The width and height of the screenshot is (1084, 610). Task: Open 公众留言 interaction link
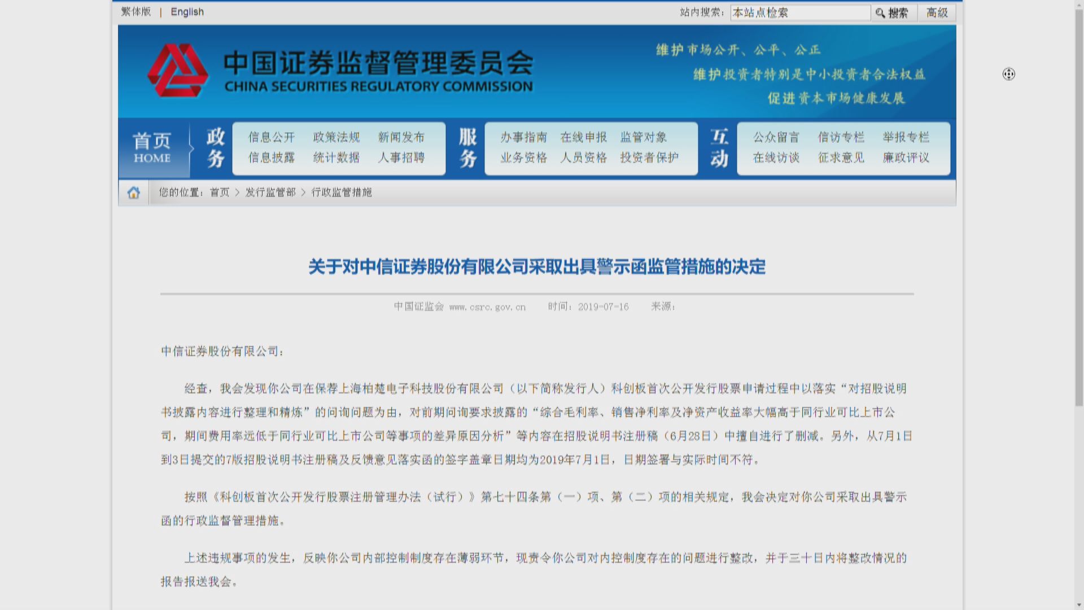point(776,137)
